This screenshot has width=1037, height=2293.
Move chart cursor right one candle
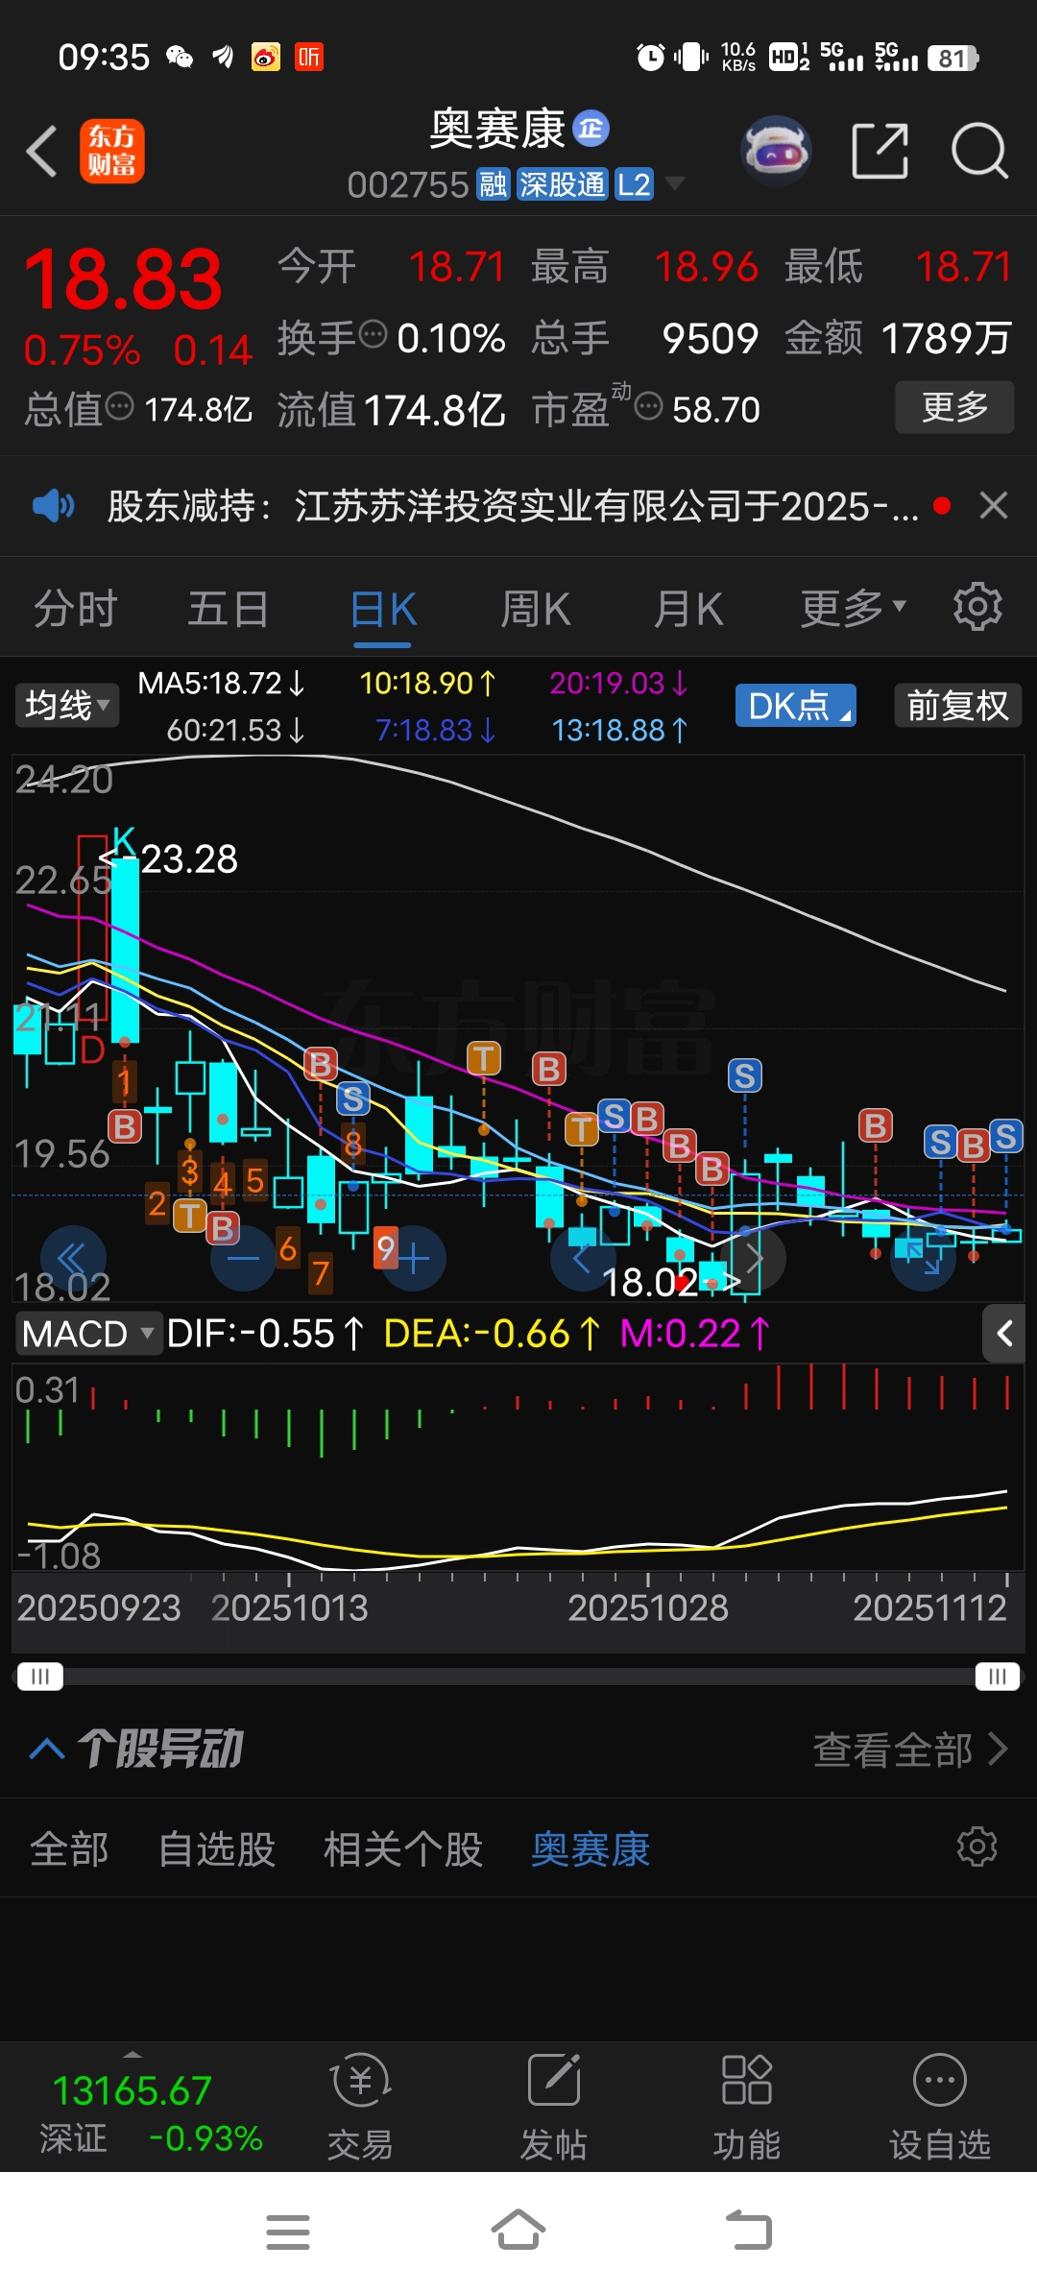pyautogui.click(x=754, y=1258)
